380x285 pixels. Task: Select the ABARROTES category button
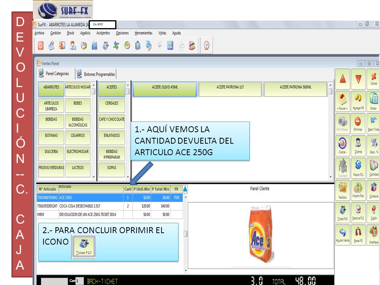pos(51,89)
